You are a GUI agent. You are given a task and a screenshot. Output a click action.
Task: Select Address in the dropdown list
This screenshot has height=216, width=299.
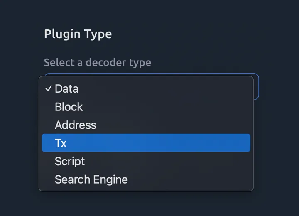click(76, 125)
